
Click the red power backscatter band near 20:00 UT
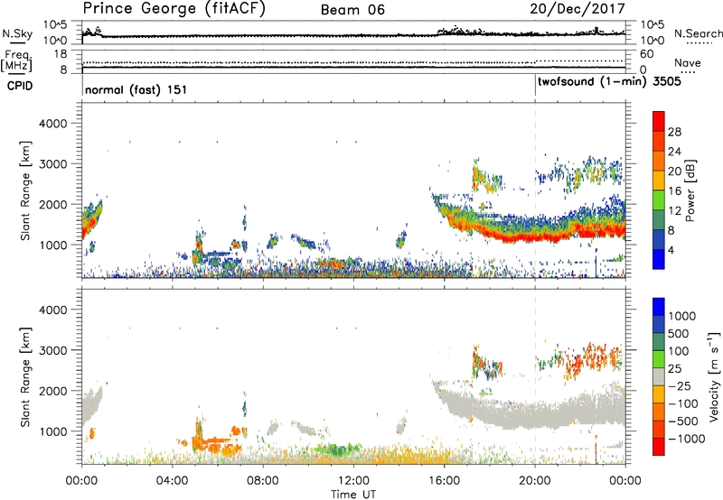click(535, 237)
